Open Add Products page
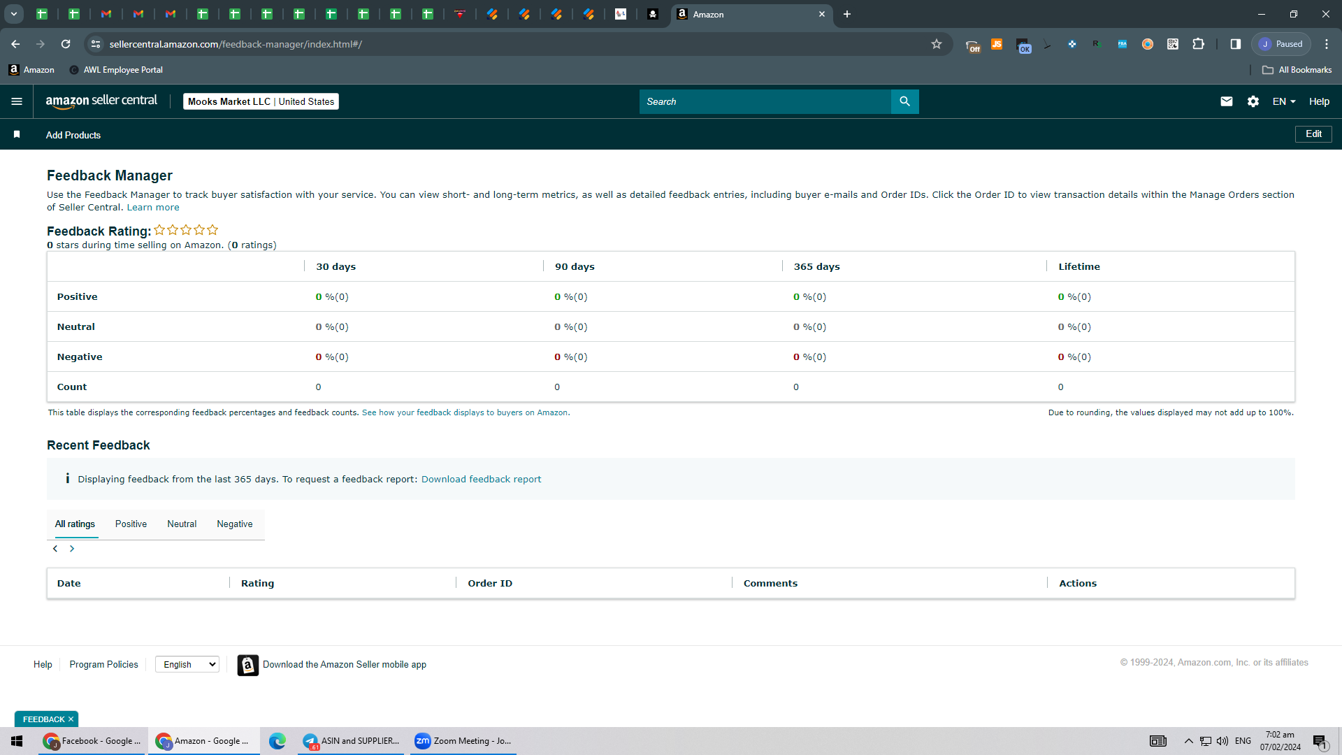The height and width of the screenshot is (755, 1342). point(73,135)
